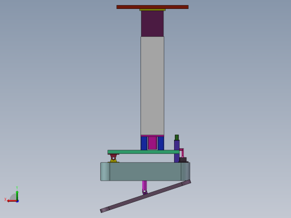The height and width of the screenshot is (218, 291).
Task: Select the maroon hinge bracket under green plate
Action: pos(114,157)
